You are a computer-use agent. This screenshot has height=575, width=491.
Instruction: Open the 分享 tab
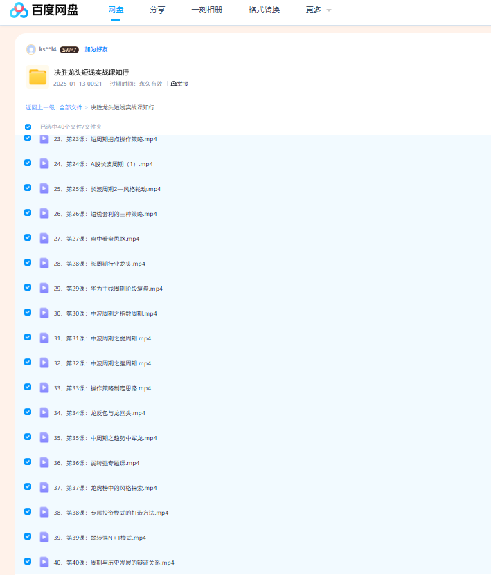point(157,10)
